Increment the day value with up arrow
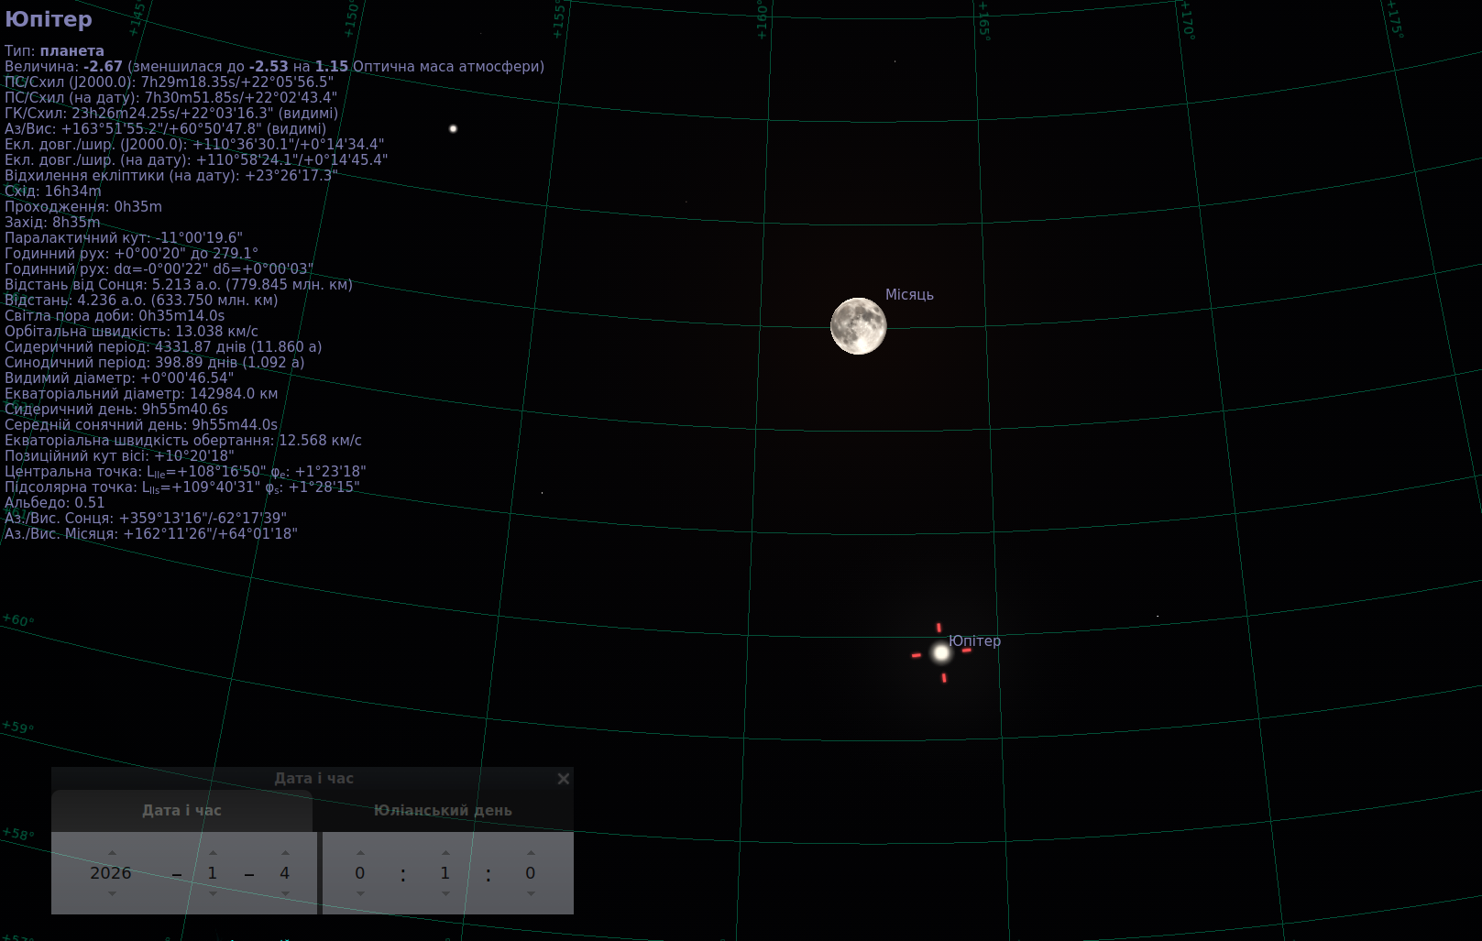This screenshot has width=1482, height=941. pos(285,852)
